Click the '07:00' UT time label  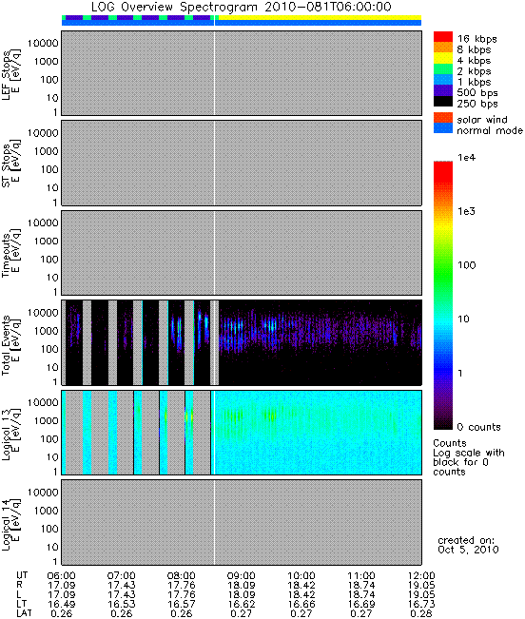[121, 576]
